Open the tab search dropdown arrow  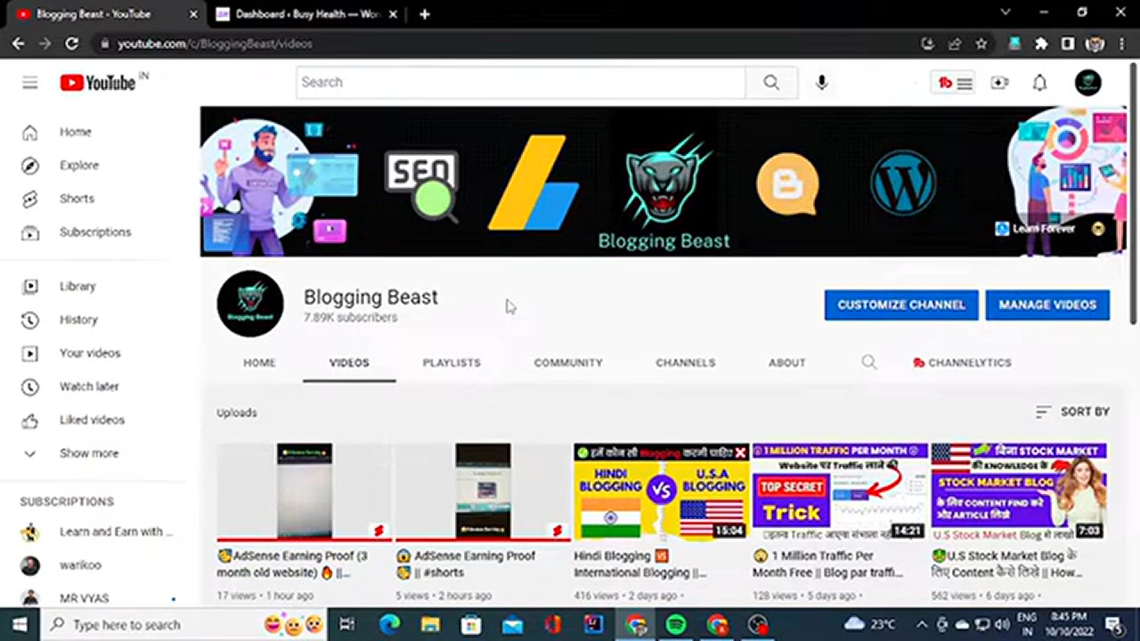coord(1005,12)
